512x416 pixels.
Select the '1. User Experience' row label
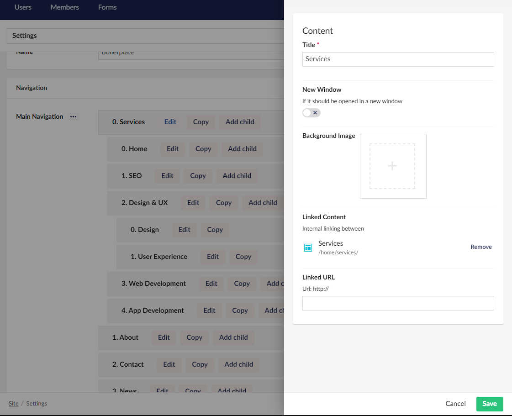point(158,257)
